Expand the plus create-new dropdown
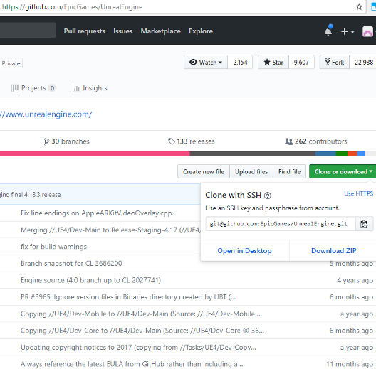376x369 pixels. [348, 31]
